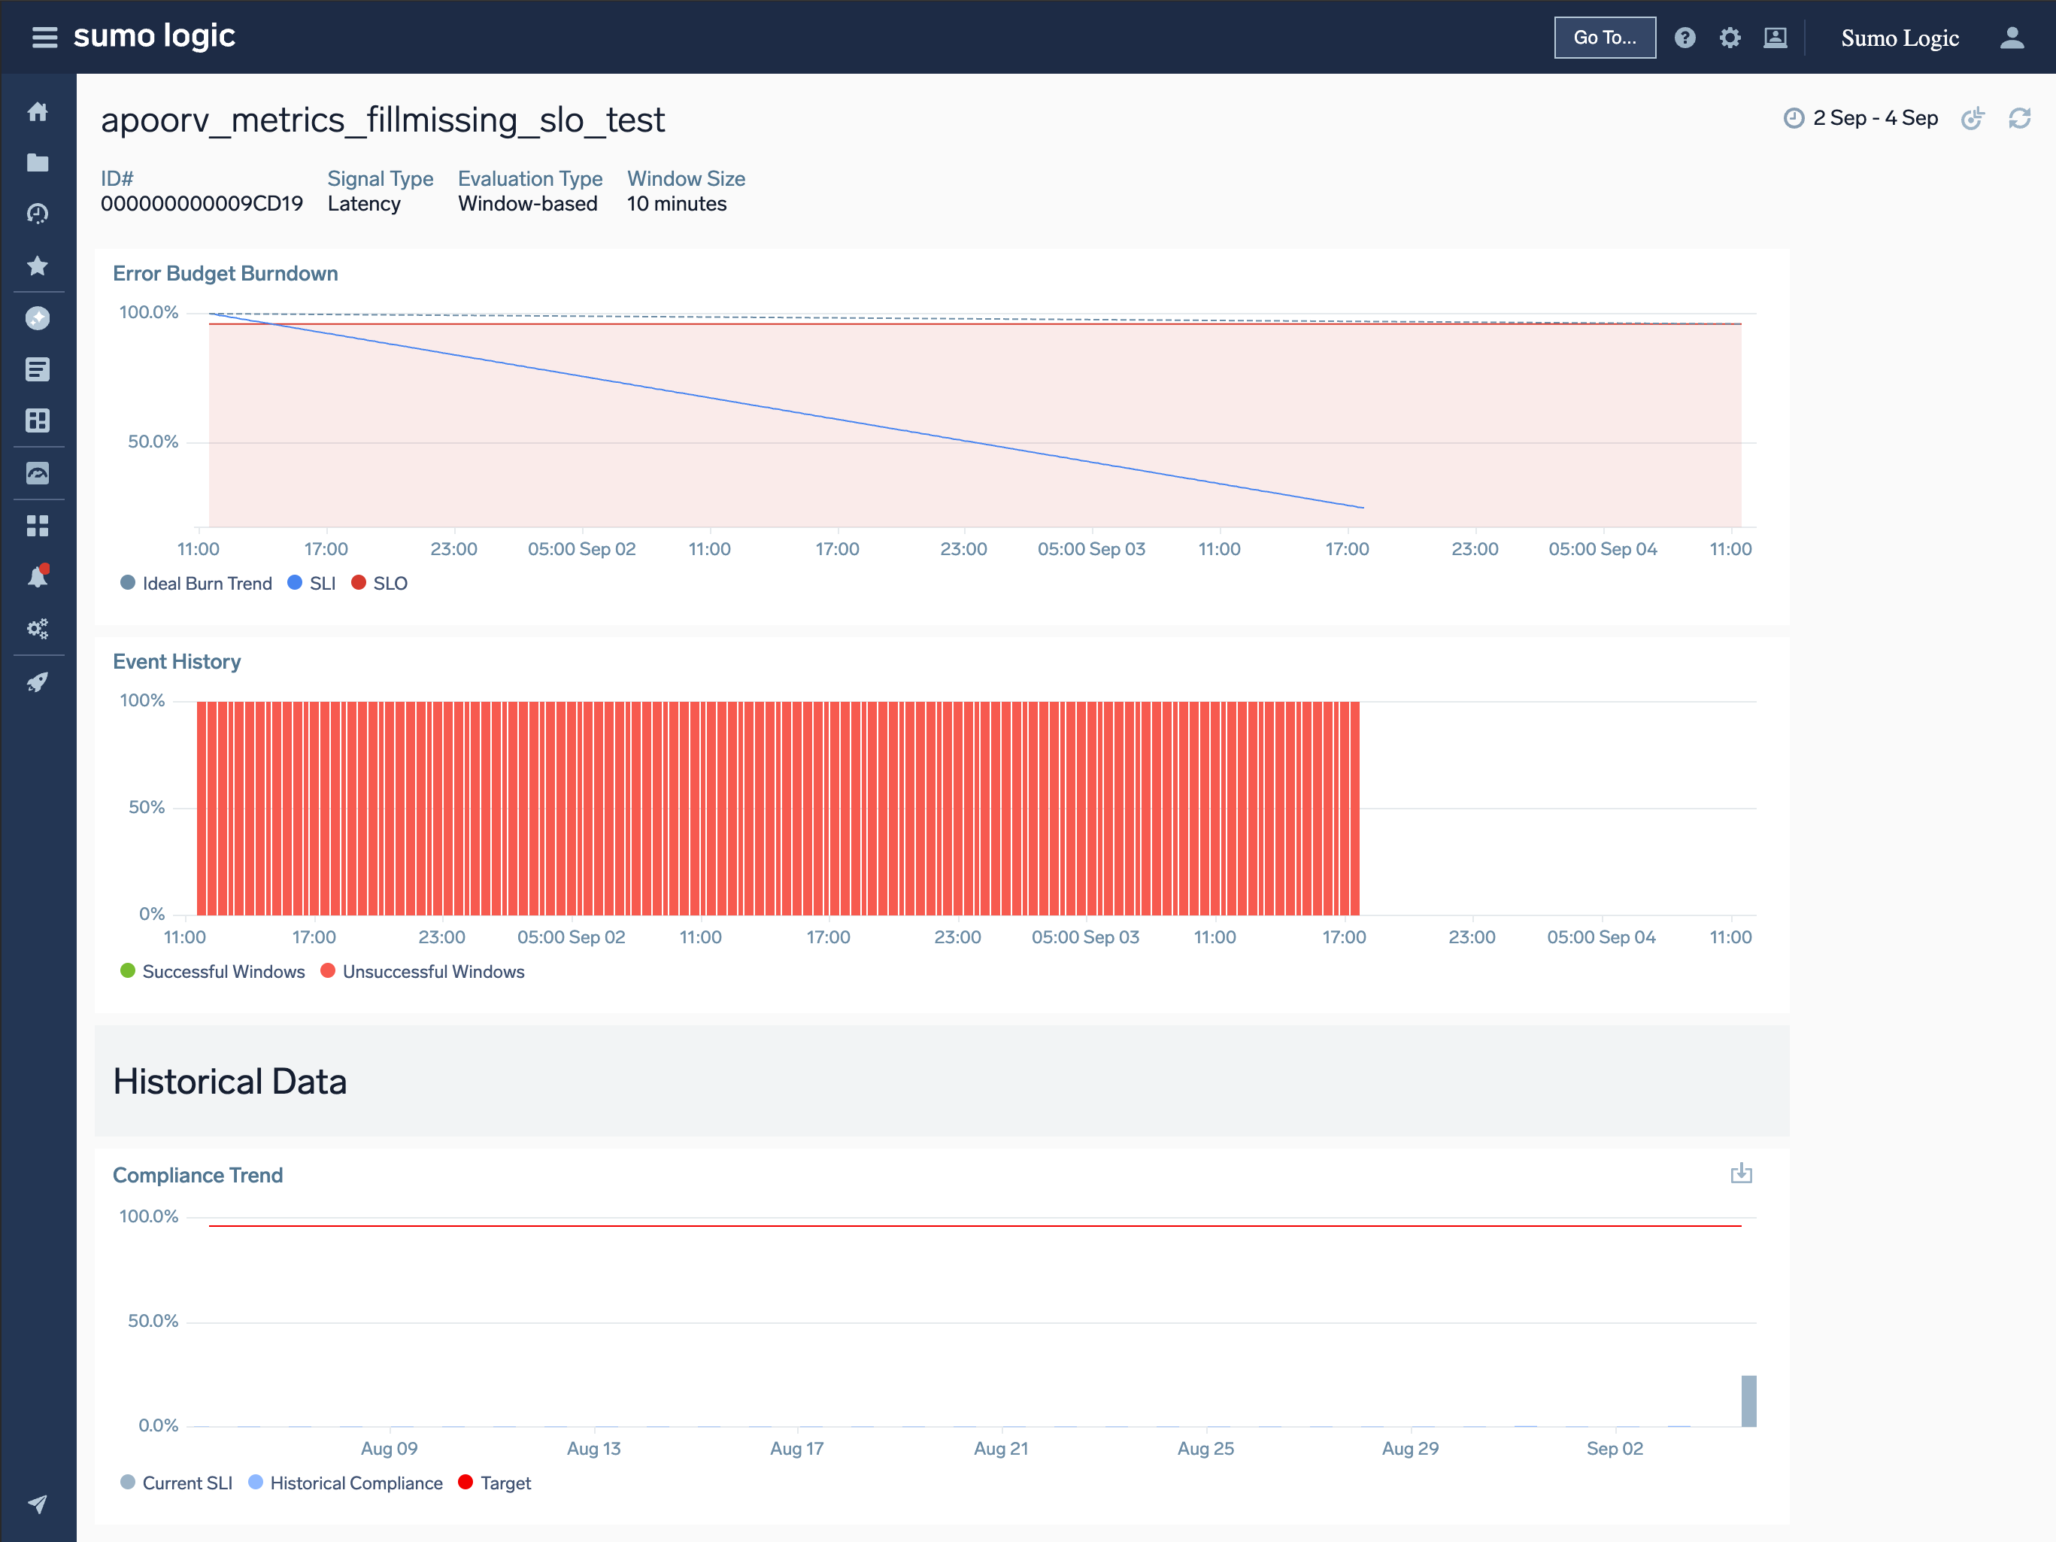Open Administration via the gear icon
The height and width of the screenshot is (1542, 2056).
(1730, 37)
